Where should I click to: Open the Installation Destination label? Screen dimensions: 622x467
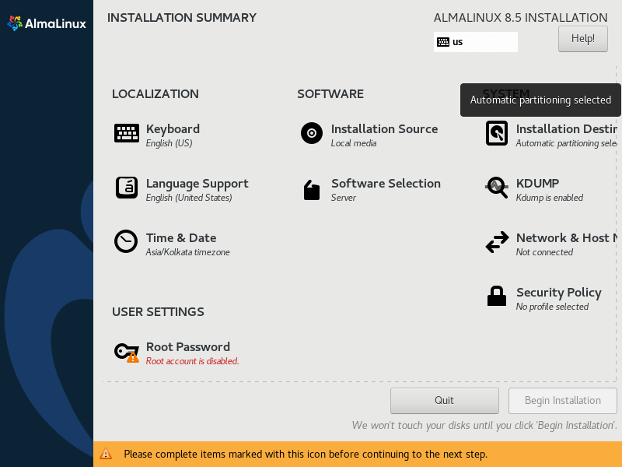(x=567, y=129)
